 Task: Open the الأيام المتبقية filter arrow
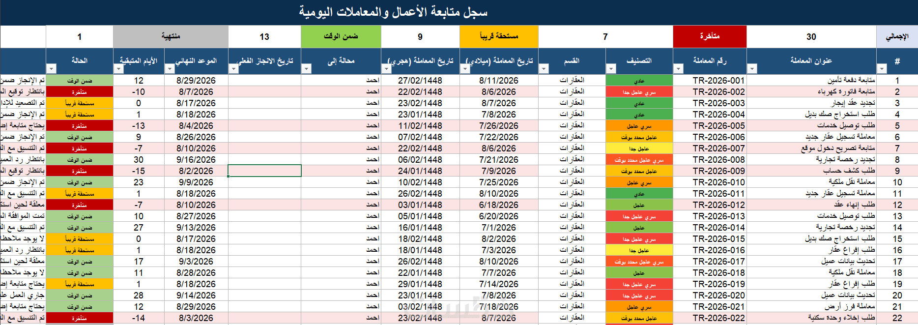pos(118,69)
